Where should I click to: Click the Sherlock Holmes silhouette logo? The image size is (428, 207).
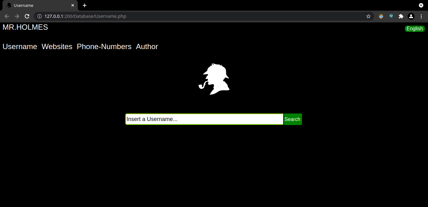pos(214,79)
